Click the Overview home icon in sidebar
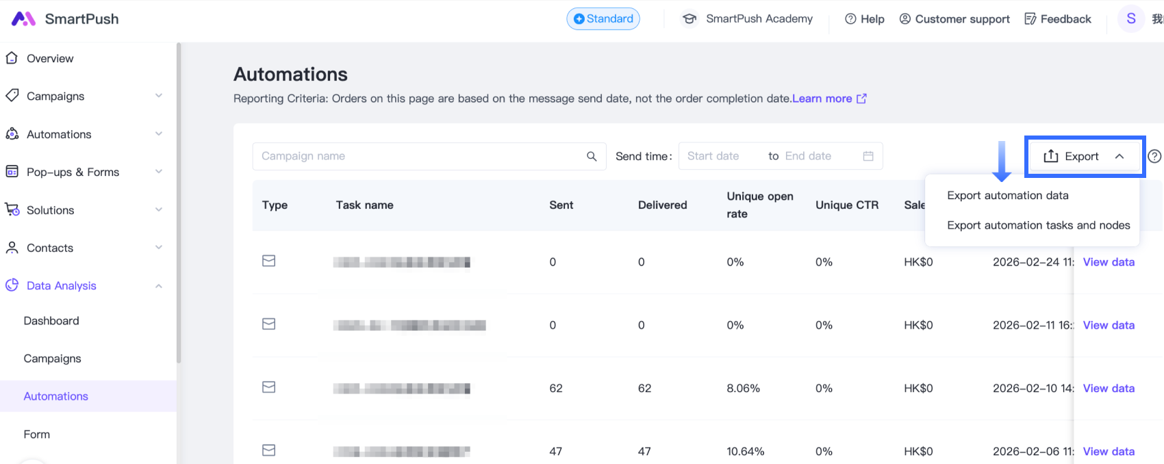 coord(12,58)
